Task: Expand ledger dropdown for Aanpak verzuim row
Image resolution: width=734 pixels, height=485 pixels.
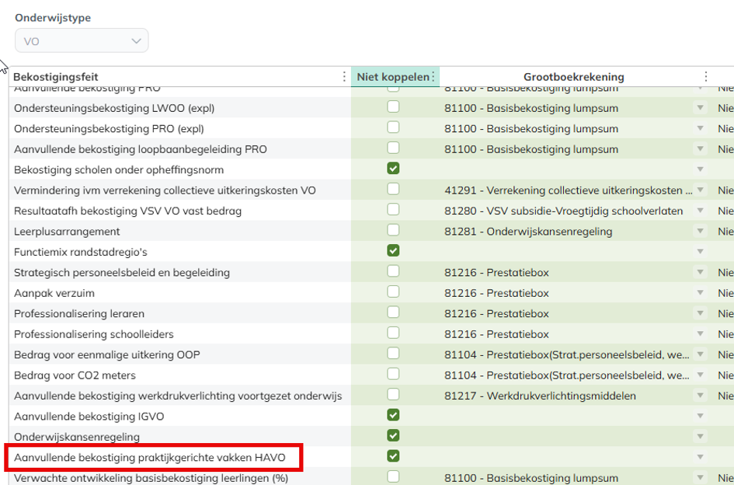Action: point(700,293)
